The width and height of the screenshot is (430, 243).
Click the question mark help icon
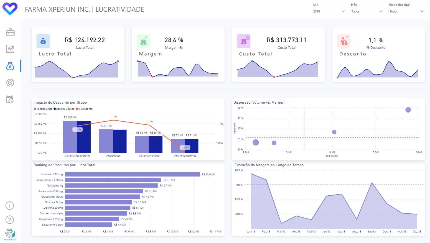point(10,220)
